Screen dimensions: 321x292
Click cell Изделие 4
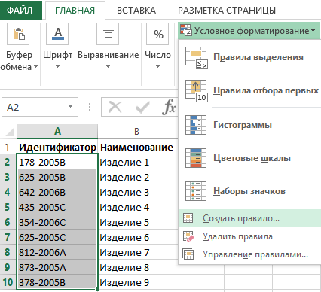pos(137,207)
